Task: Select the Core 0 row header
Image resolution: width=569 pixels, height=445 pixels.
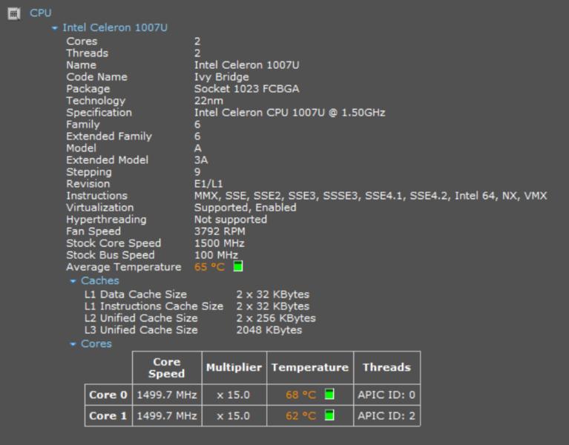Action: (108, 395)
